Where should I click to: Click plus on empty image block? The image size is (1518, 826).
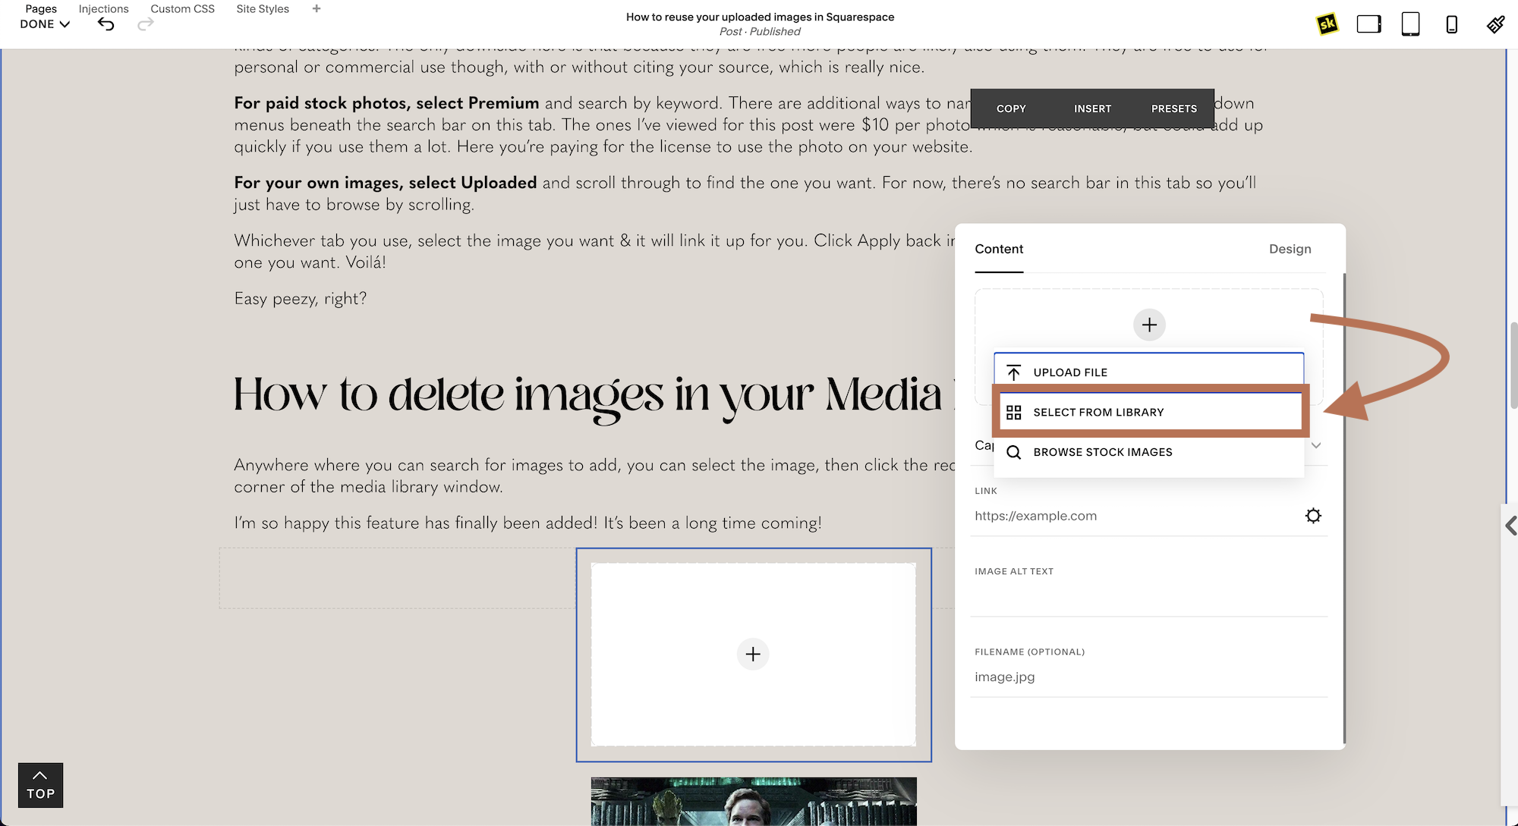pos(753,654)
